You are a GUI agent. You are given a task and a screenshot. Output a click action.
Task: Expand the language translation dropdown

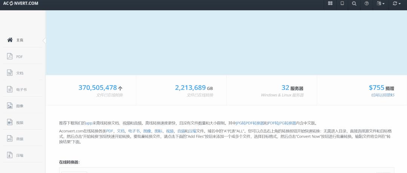(381, 3)
